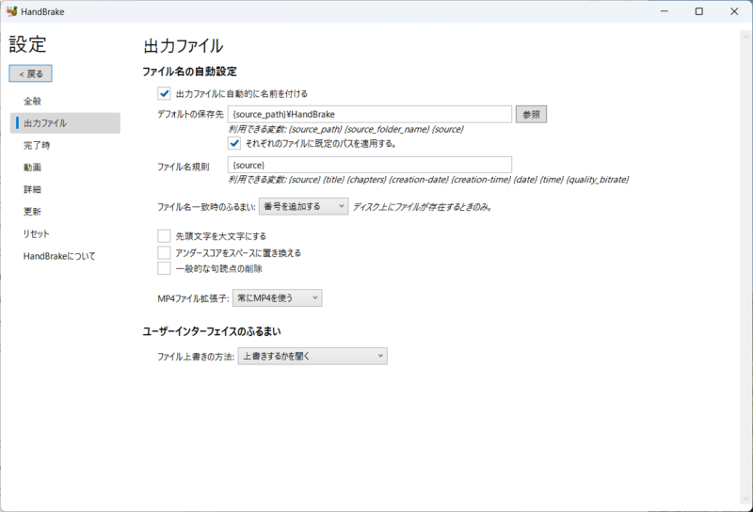Toggle それぞれのファイルに既定のパスを適用する checkbox
The height and width of the screenshot is (512, 753).
234,143
